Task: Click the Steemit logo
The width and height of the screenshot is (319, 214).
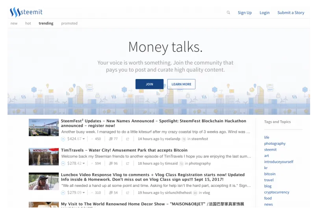Action: click(26, 12)
